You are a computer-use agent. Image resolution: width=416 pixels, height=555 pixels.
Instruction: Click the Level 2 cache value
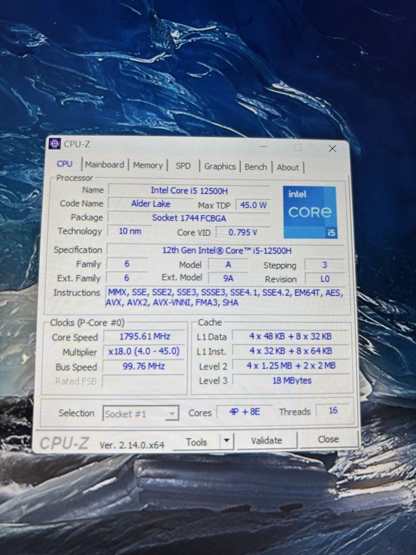[x=291, y=366]
